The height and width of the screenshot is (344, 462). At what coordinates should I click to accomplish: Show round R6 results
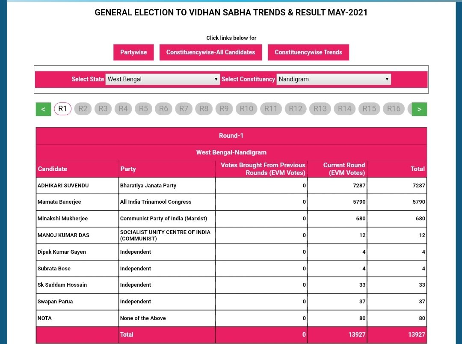tap(163, 109)
